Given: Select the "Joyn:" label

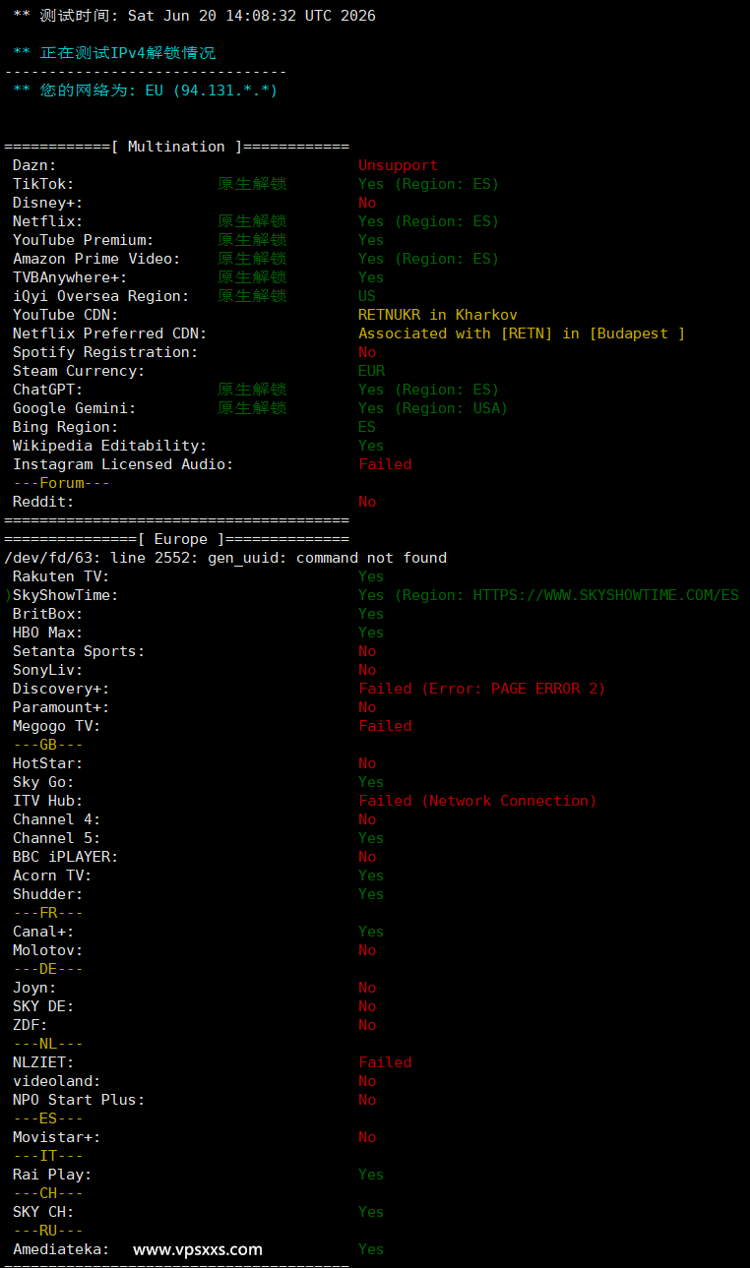Looking at the screenshot, I should pyautogui.click(x=34, y=988).
